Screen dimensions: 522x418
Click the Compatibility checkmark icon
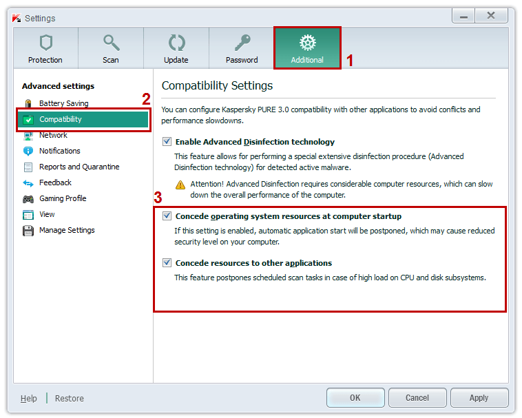28,119
